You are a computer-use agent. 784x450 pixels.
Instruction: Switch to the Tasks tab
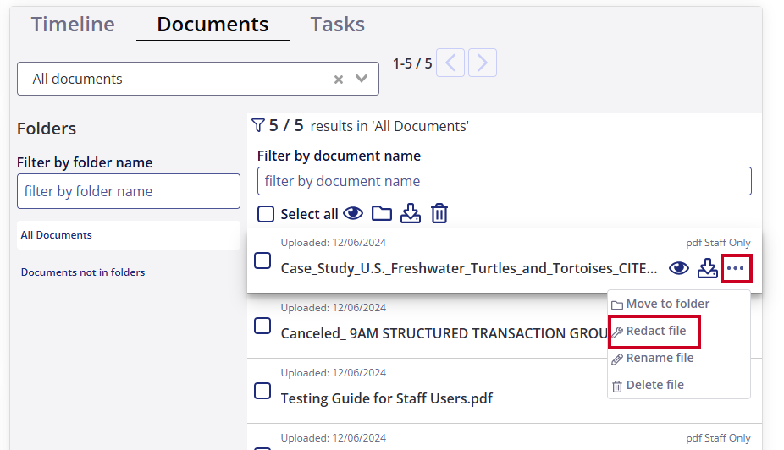point(338,24)
